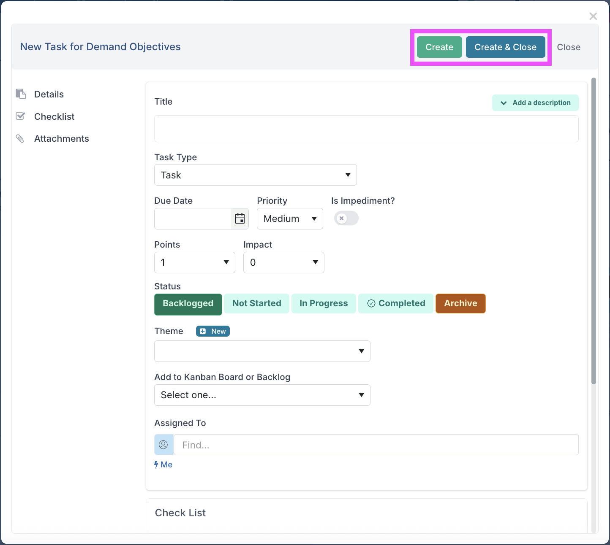Mark status as Completed

396,303
